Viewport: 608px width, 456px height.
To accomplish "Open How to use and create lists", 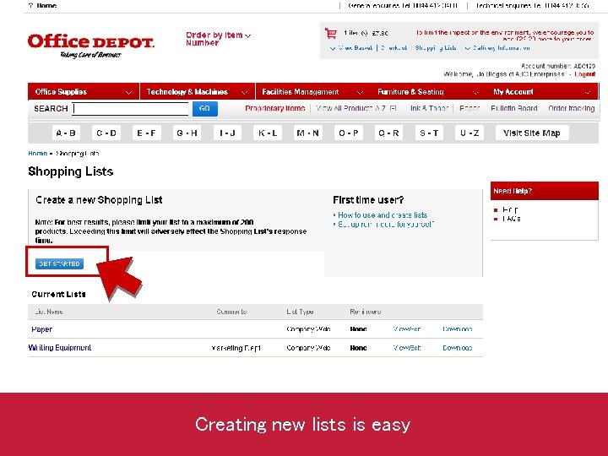I will coord(383,215).
